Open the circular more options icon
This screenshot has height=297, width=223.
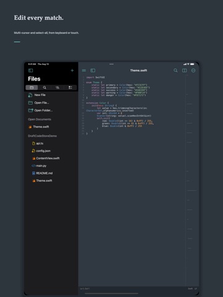[x=193, y=71]
